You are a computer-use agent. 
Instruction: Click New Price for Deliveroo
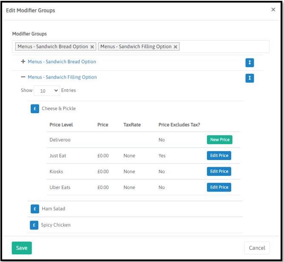(x=220, y=140)
